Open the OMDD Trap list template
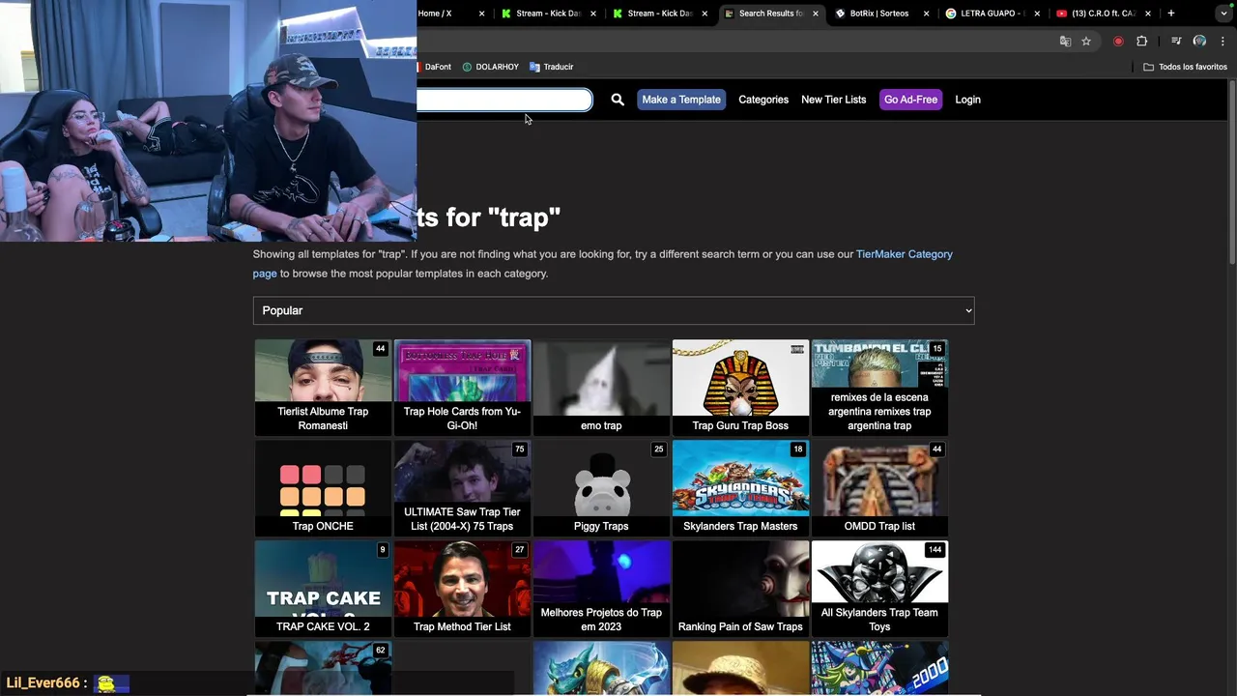Screen dimensions: 1237x696 click(x=879, y=488)
